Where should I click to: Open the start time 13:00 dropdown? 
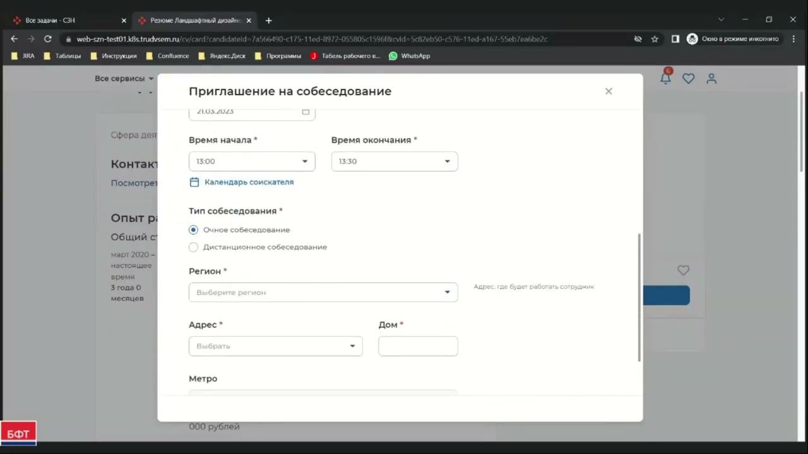tap(252, 161)
